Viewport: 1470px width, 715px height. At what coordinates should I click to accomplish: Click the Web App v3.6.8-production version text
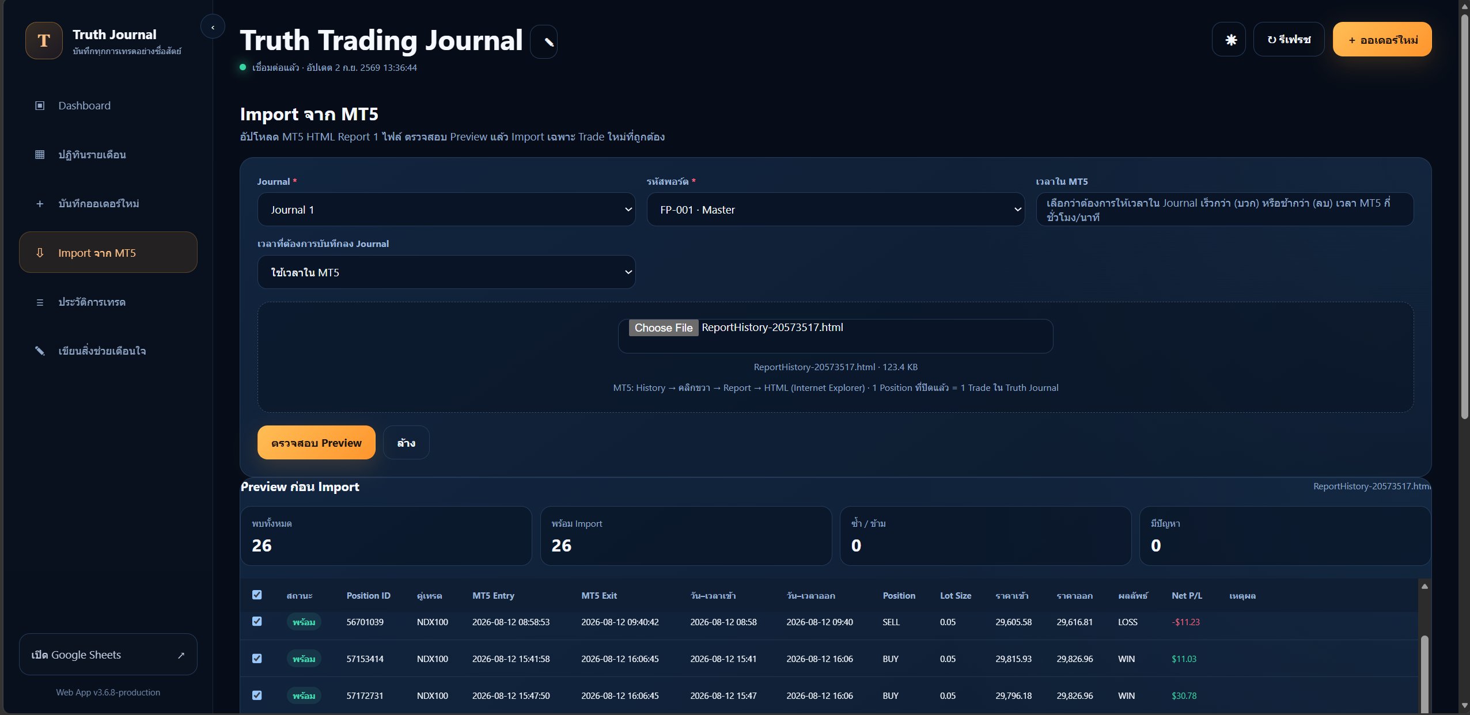(108, 693)
